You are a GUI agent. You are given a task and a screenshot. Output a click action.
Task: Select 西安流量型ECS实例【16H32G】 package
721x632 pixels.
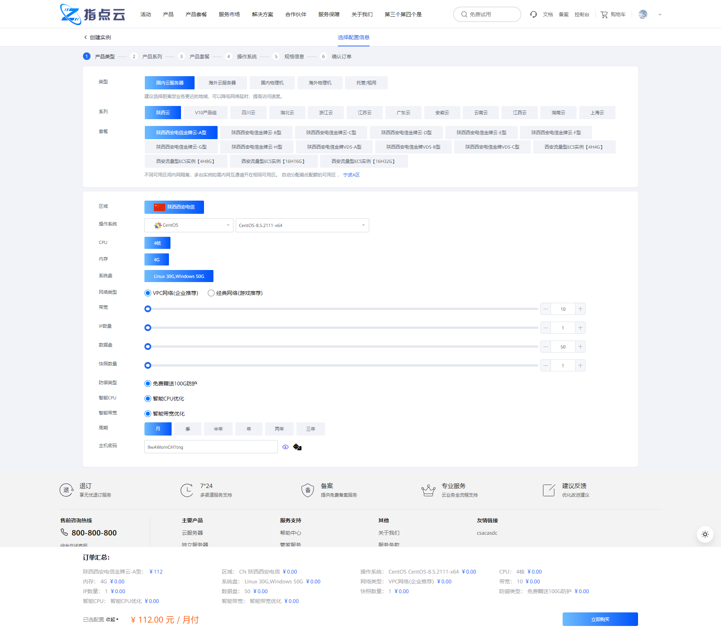(364, 161)
